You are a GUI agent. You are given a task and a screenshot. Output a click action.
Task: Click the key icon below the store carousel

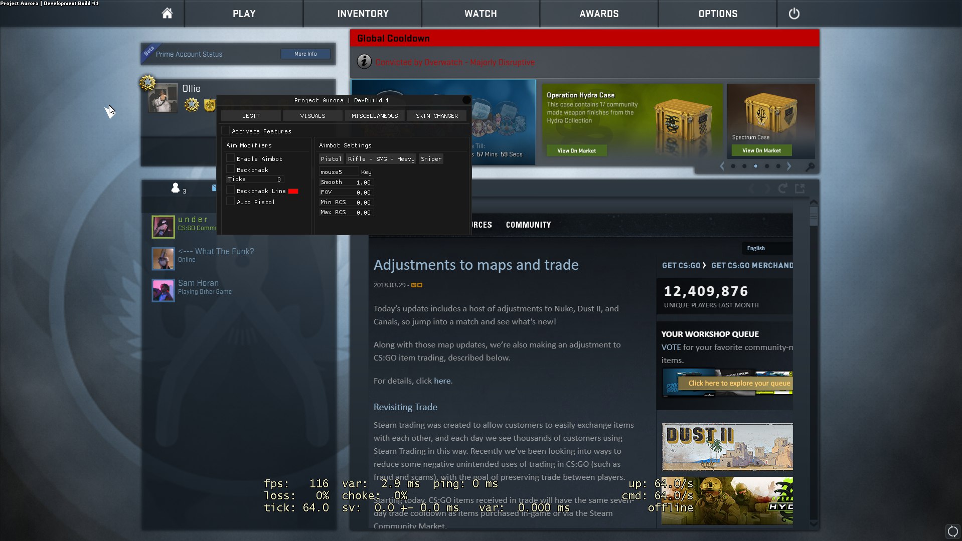tap(810, 166)
